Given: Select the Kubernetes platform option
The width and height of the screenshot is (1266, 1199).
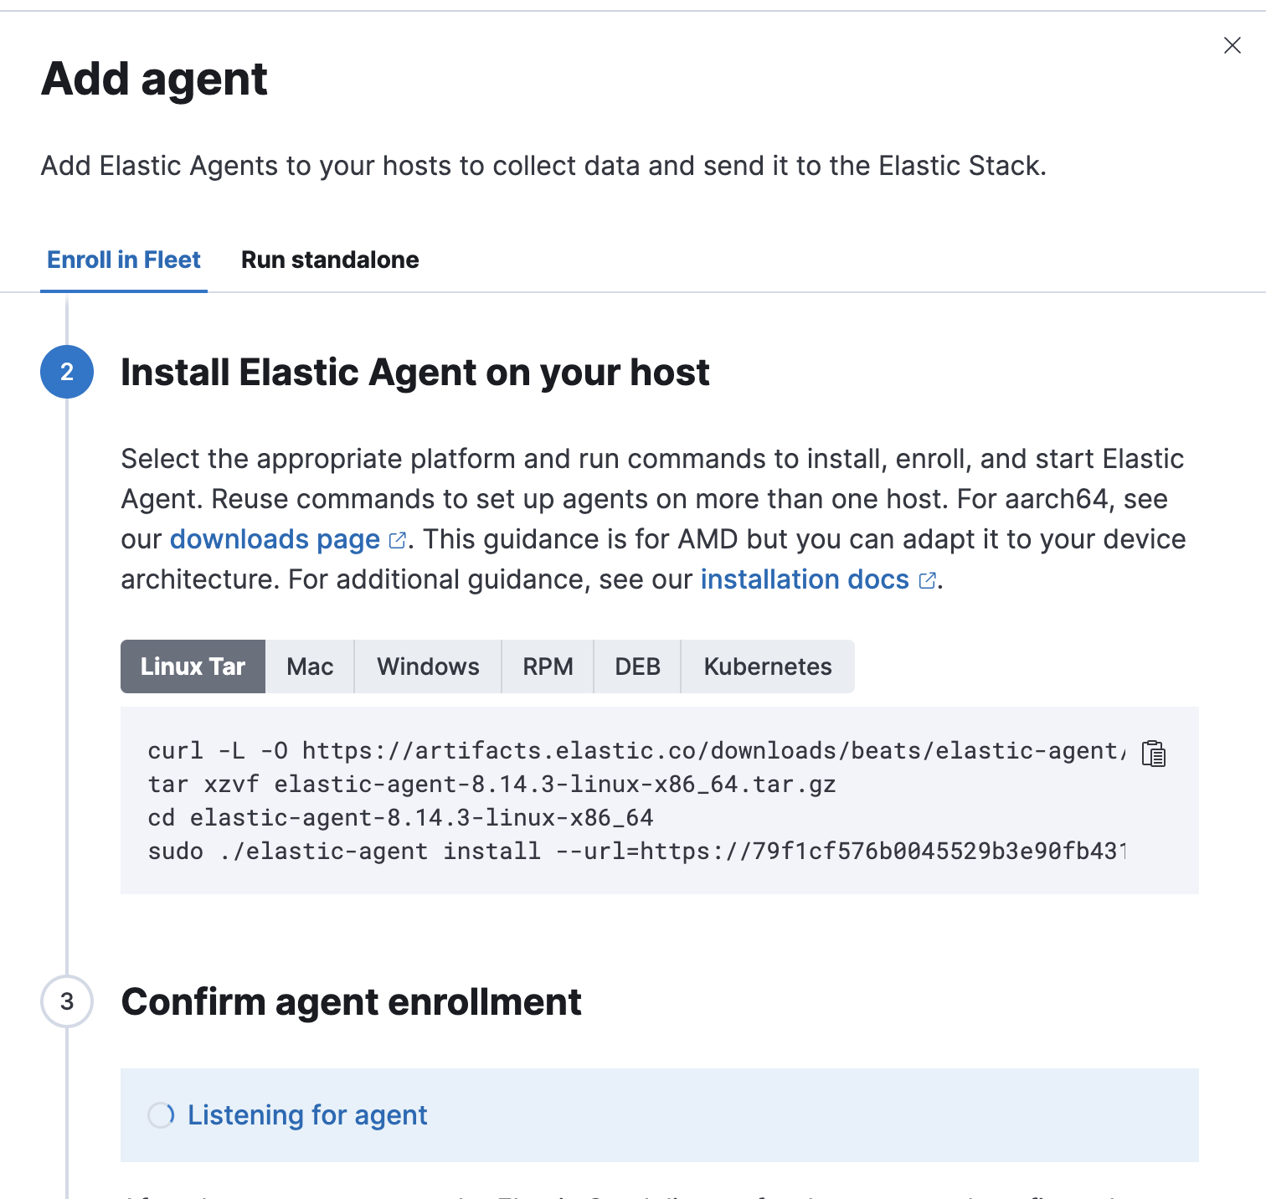Looking at the screenshot, I should click(x=767, y=666).
